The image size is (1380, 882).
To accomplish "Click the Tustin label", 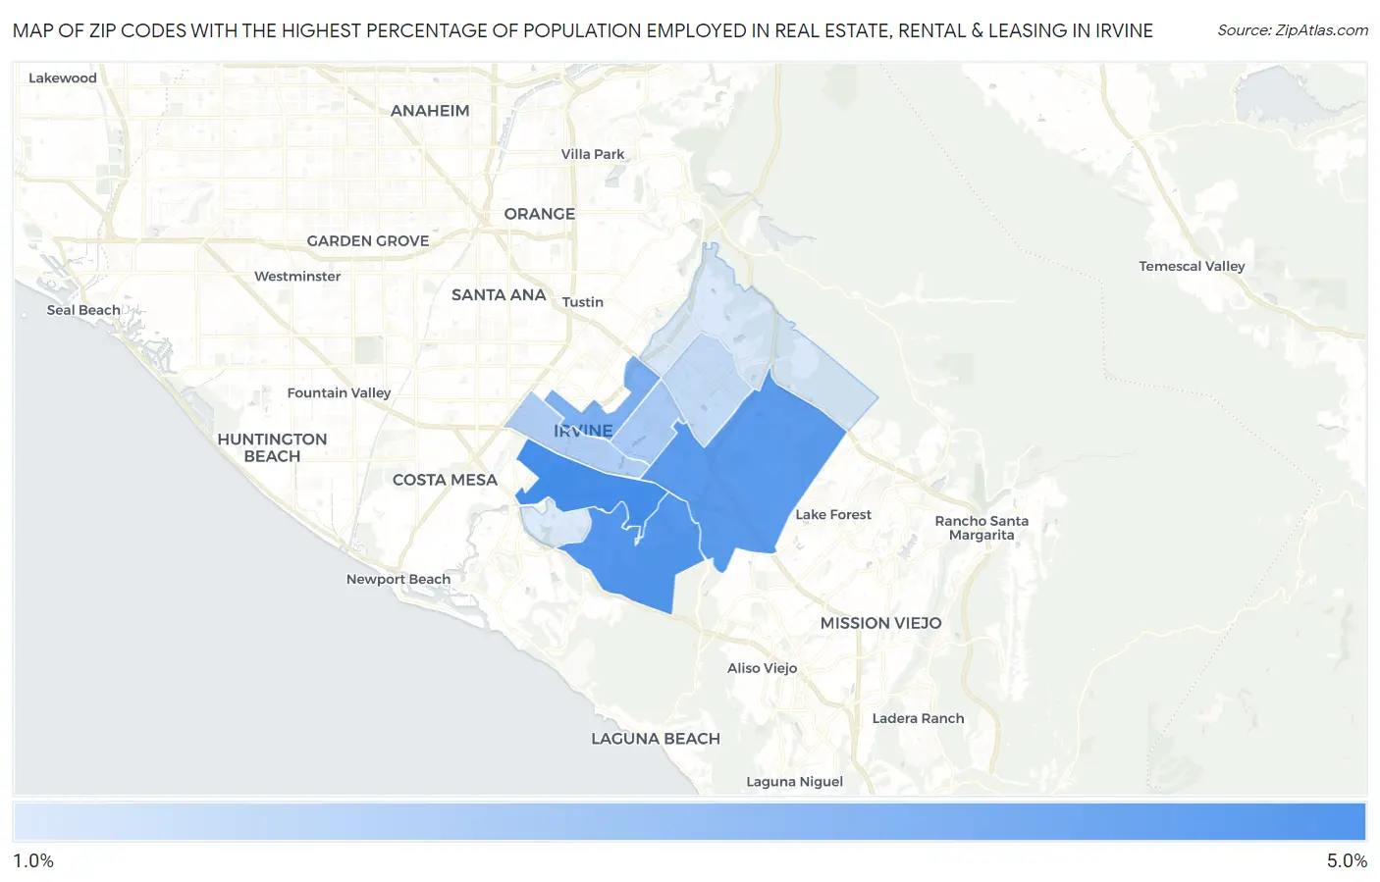I will pyautogui.click(x=583, y=302).
